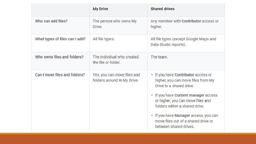Click the cell mentioning Google Maps and Data Studio
This screenshot has width=256, height=144.
[183, 42]
